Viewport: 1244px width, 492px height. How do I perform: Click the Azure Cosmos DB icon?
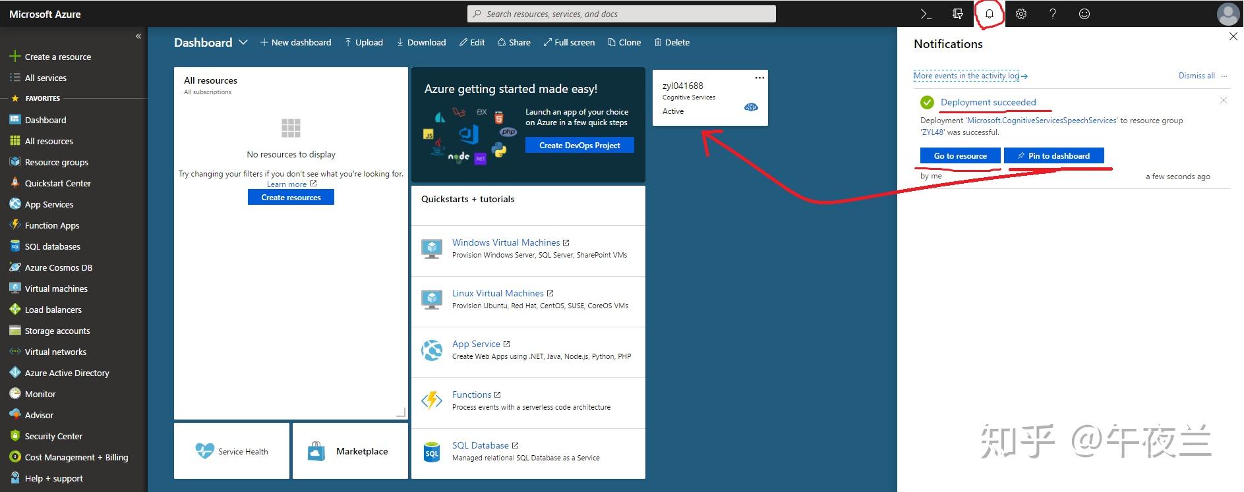15,267
